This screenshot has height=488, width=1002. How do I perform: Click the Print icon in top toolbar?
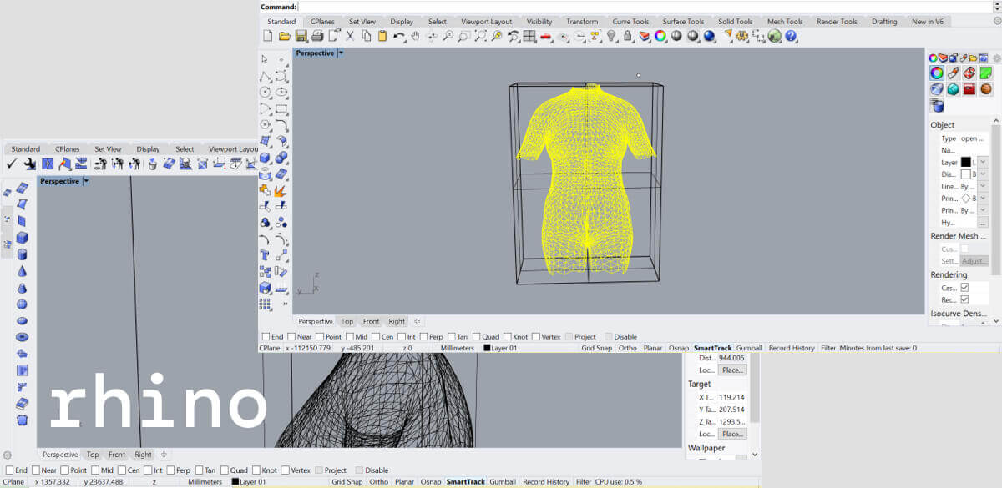317,36
